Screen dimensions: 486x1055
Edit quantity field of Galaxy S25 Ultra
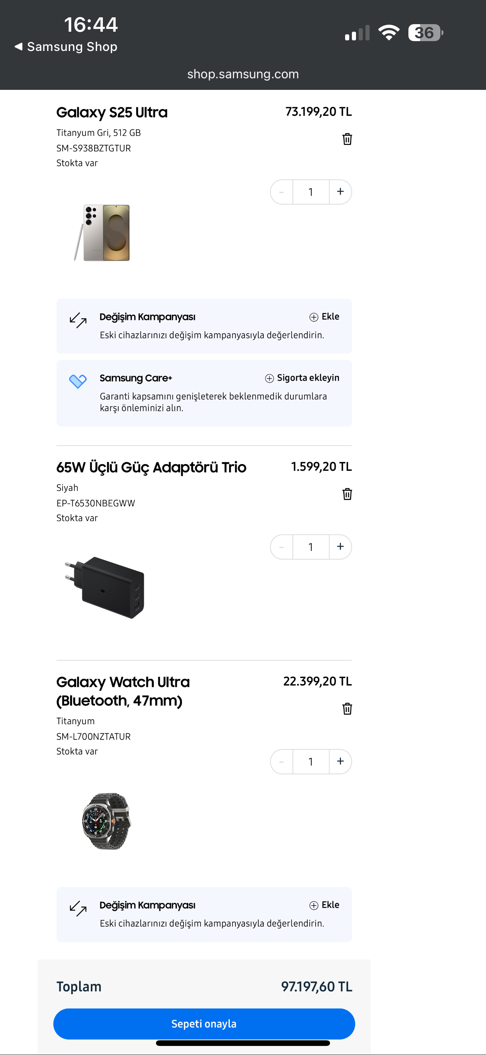[311, 192]
